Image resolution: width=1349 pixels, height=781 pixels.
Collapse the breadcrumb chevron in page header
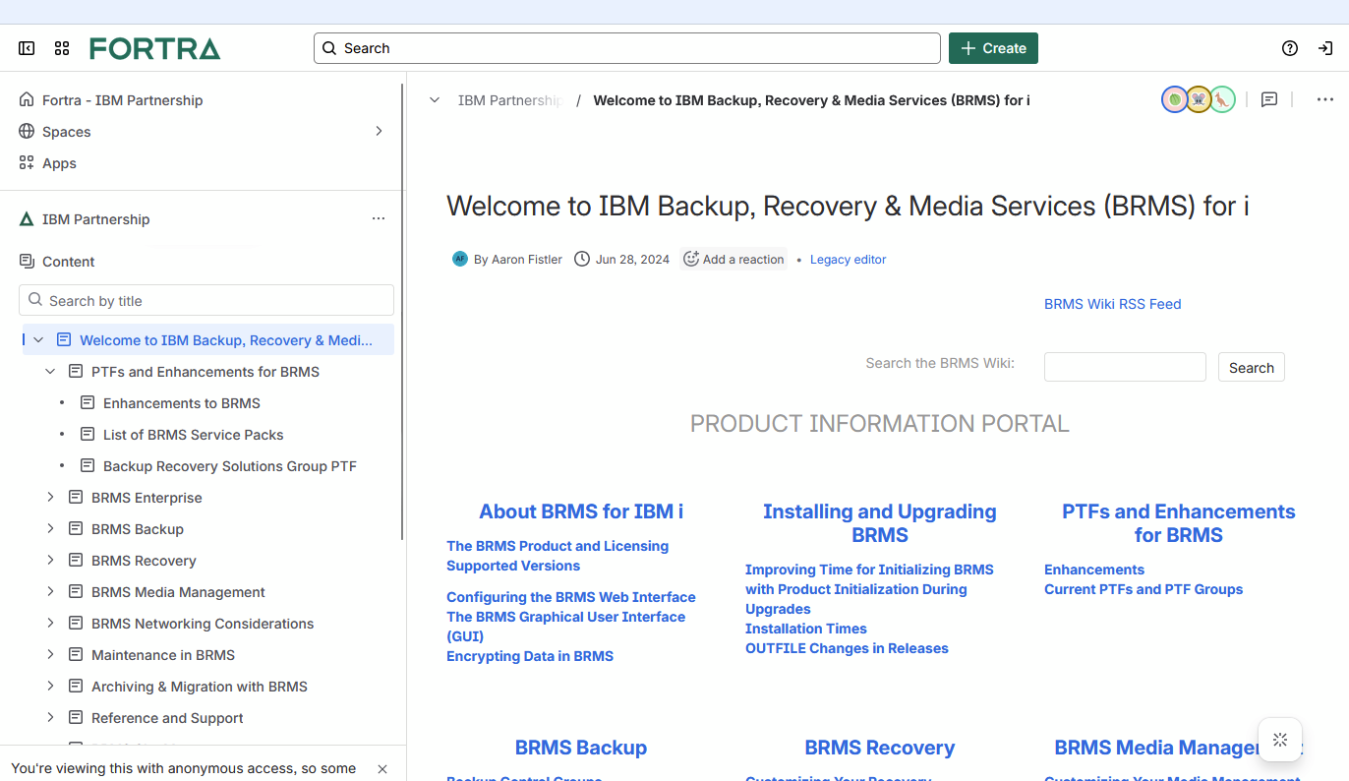[435, 99]
